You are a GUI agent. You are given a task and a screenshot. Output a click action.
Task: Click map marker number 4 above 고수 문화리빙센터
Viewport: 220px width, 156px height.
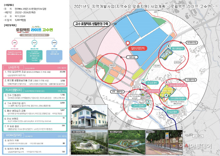click(166, 96)
